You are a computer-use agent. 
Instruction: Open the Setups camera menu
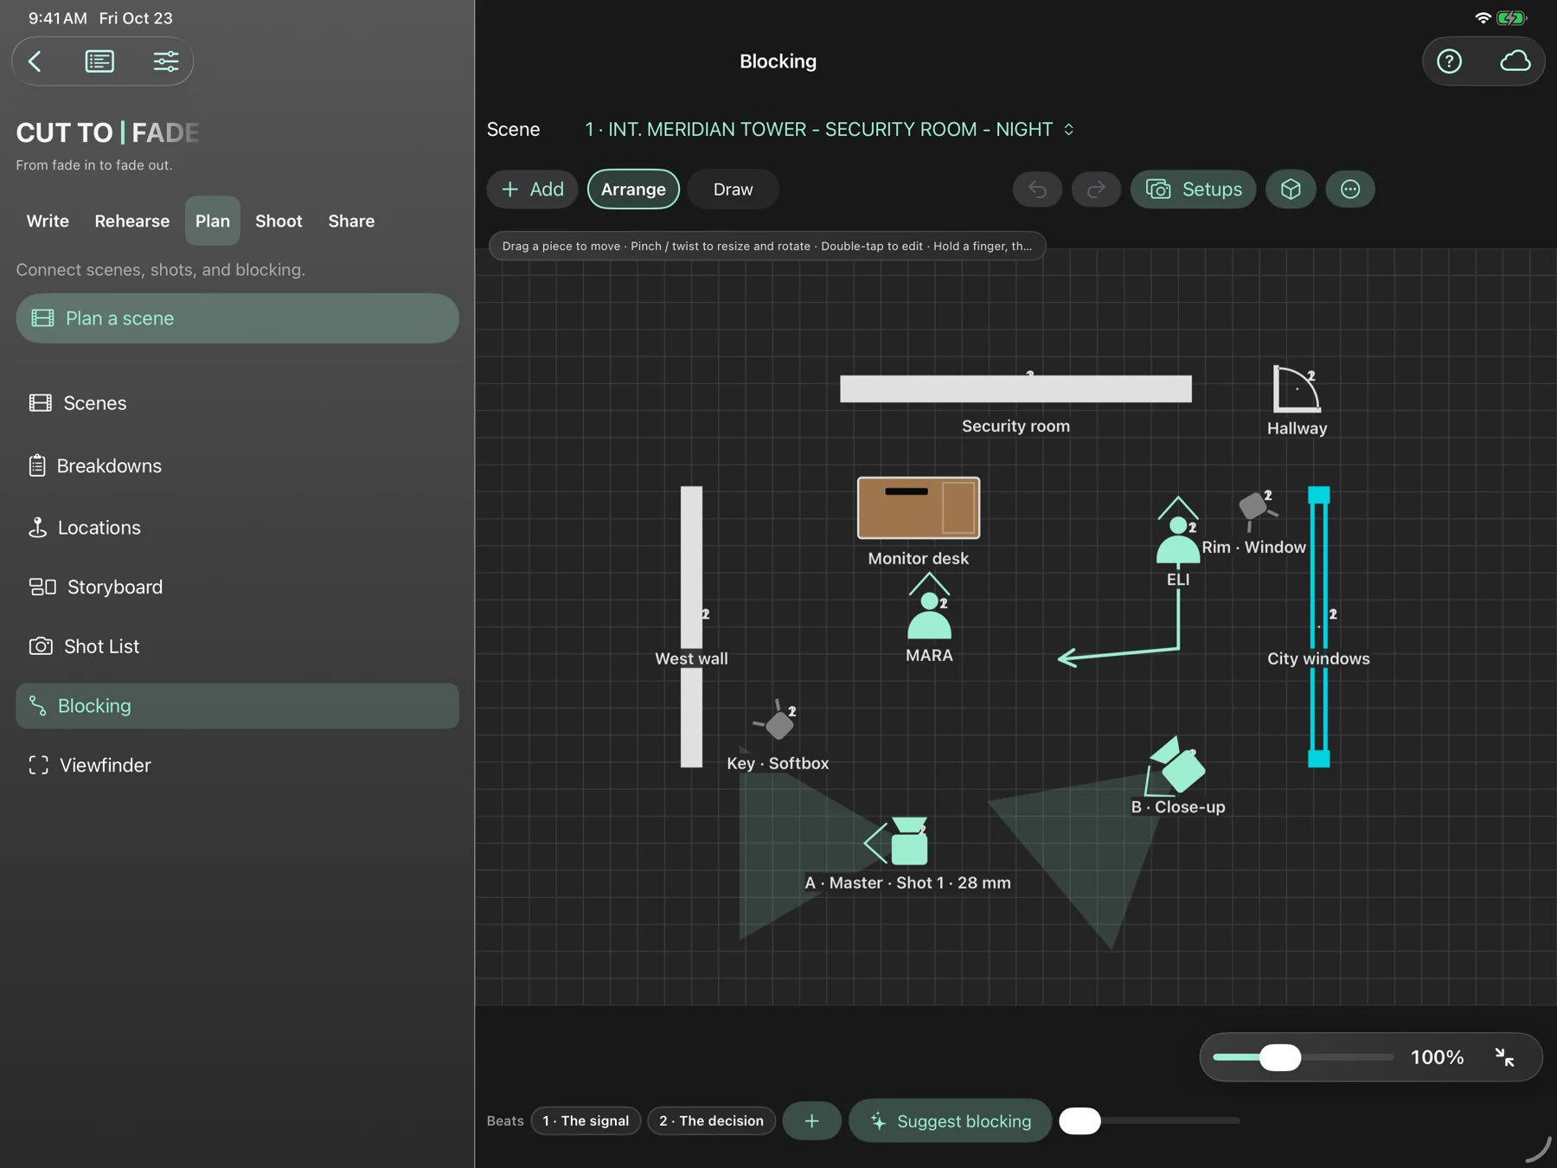point(1193,189)
